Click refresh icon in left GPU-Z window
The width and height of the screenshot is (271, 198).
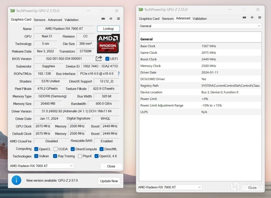coord(111,19)
